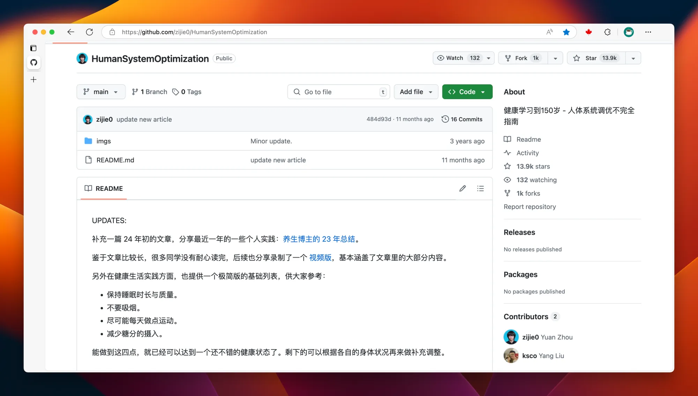Open the README outline list icon
The width and height of the screenshot is (698, 396).
(x=481, y=188)
